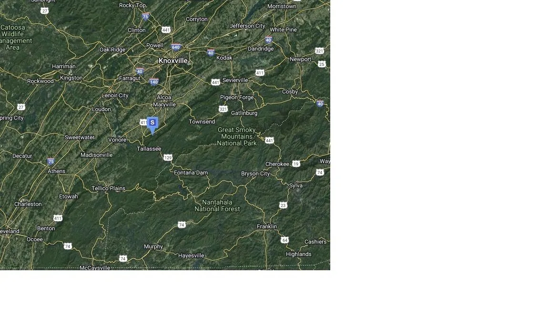The height and width of the screenshot is (326, 549).
Task: Select the Pigeon Forge label
Action: [237, 97]
